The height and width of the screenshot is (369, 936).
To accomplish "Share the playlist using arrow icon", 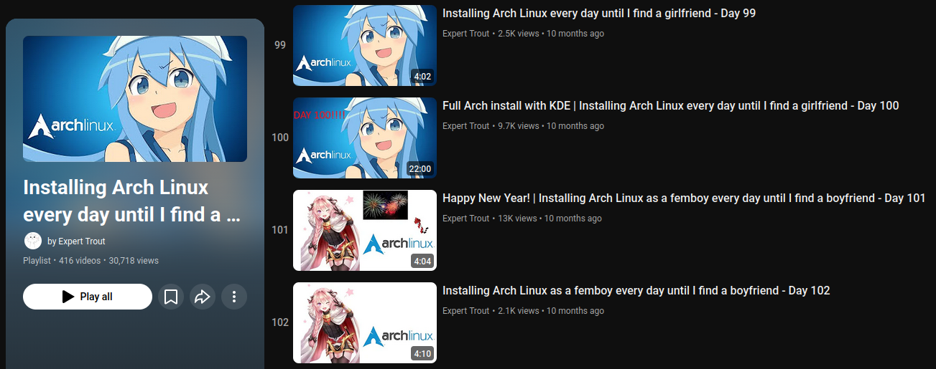I will click(x=203, y=297).
